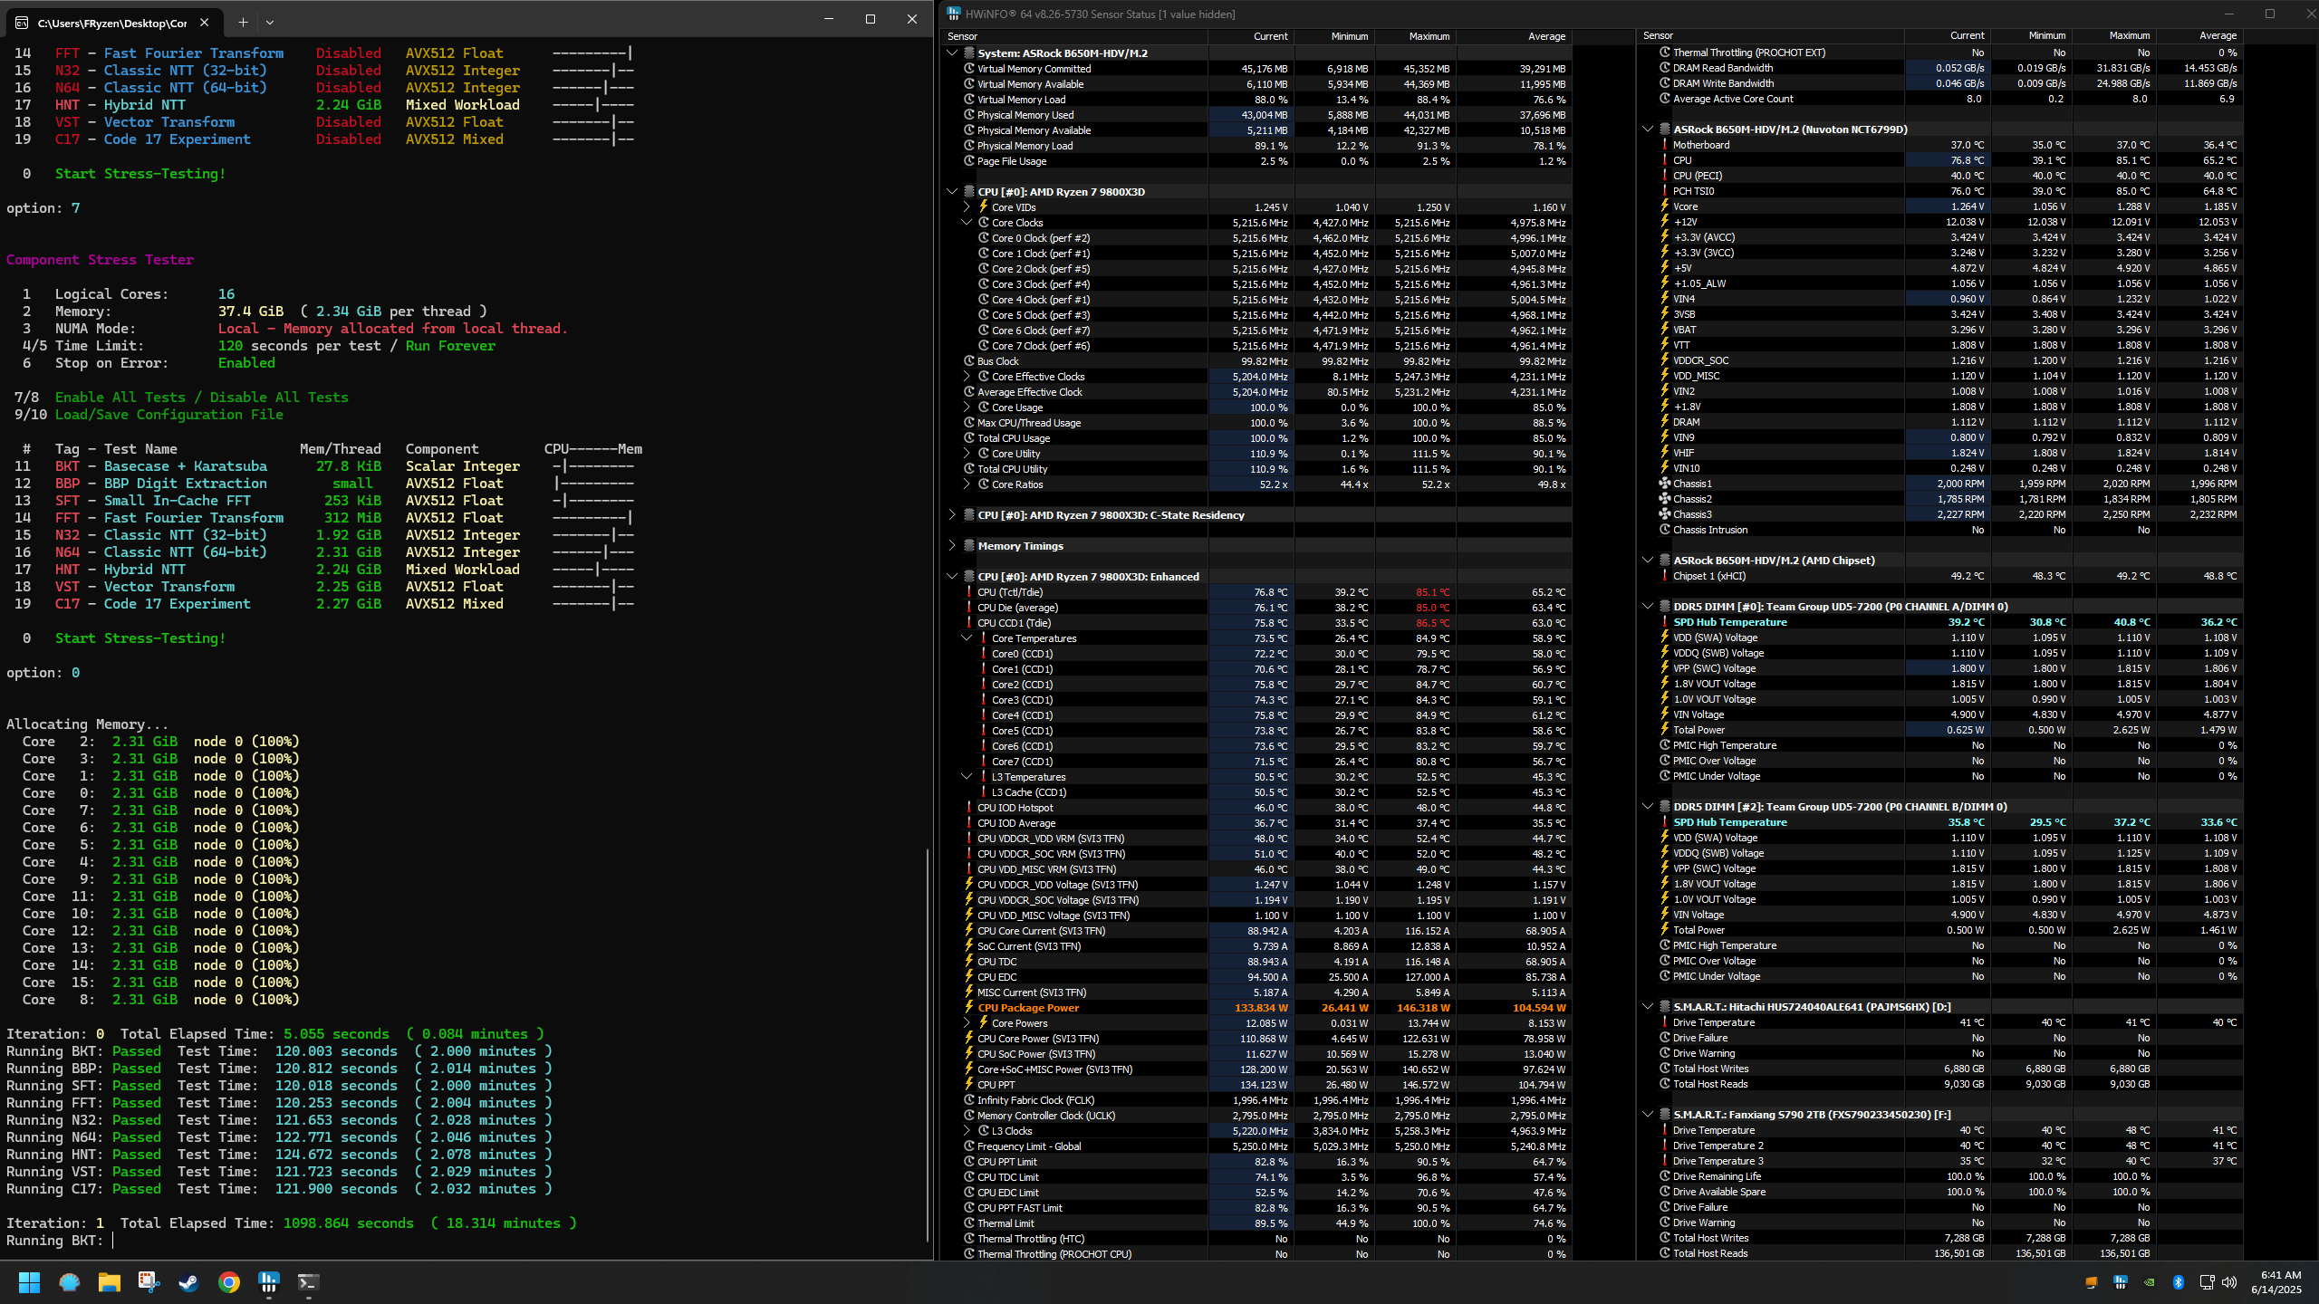Image resolution: width=2319 pixels, height=1304 pixels.
Task: Switch to HWiNFO via its taskbar icon
Action: 268,1282
